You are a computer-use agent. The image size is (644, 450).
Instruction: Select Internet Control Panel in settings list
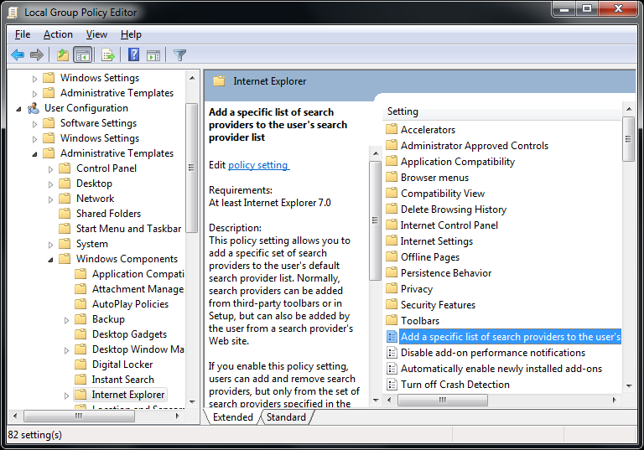(x=449, y=225)
